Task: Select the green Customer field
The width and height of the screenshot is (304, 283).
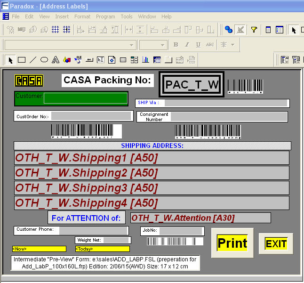Action: [x=72, y=98]
